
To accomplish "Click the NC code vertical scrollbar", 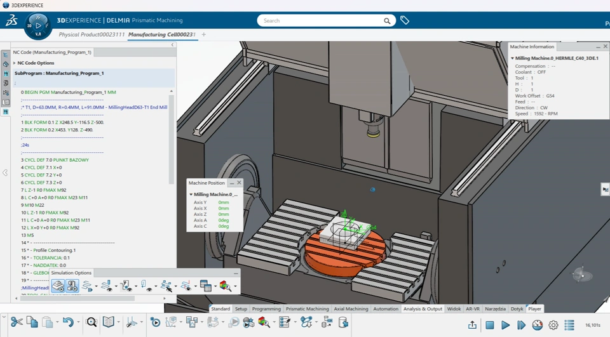I will click(171, 140).
